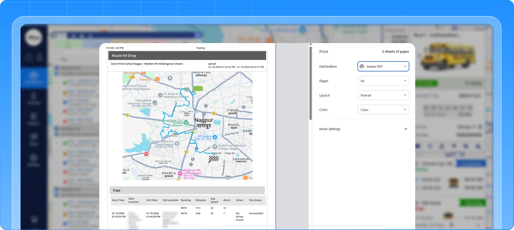Click the Trip Status column header
Image resolution: width=514 pixels, height=230 pixels.
(x=255, y=200)
